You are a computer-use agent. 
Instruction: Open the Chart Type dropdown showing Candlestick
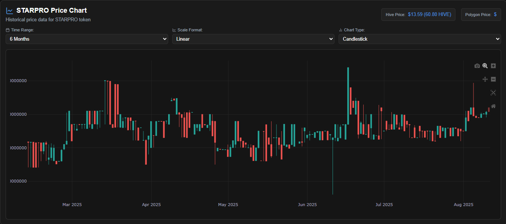[420, 39]
